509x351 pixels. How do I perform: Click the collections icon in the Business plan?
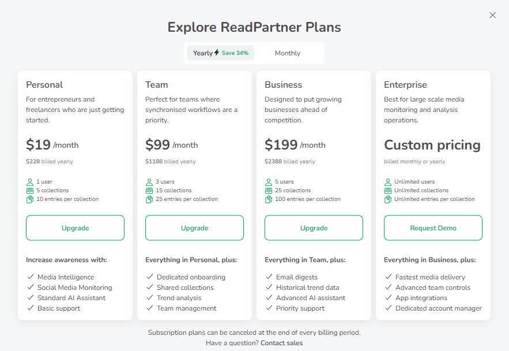tap(269, 191)
